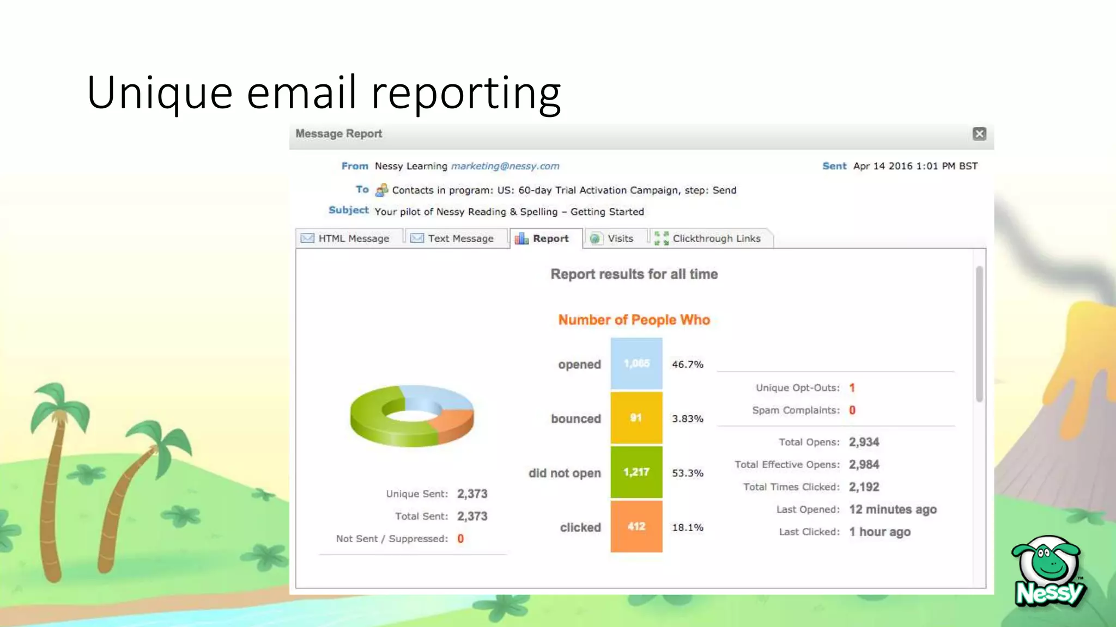Open the HTML Message tab

click(x=349, y=238)
